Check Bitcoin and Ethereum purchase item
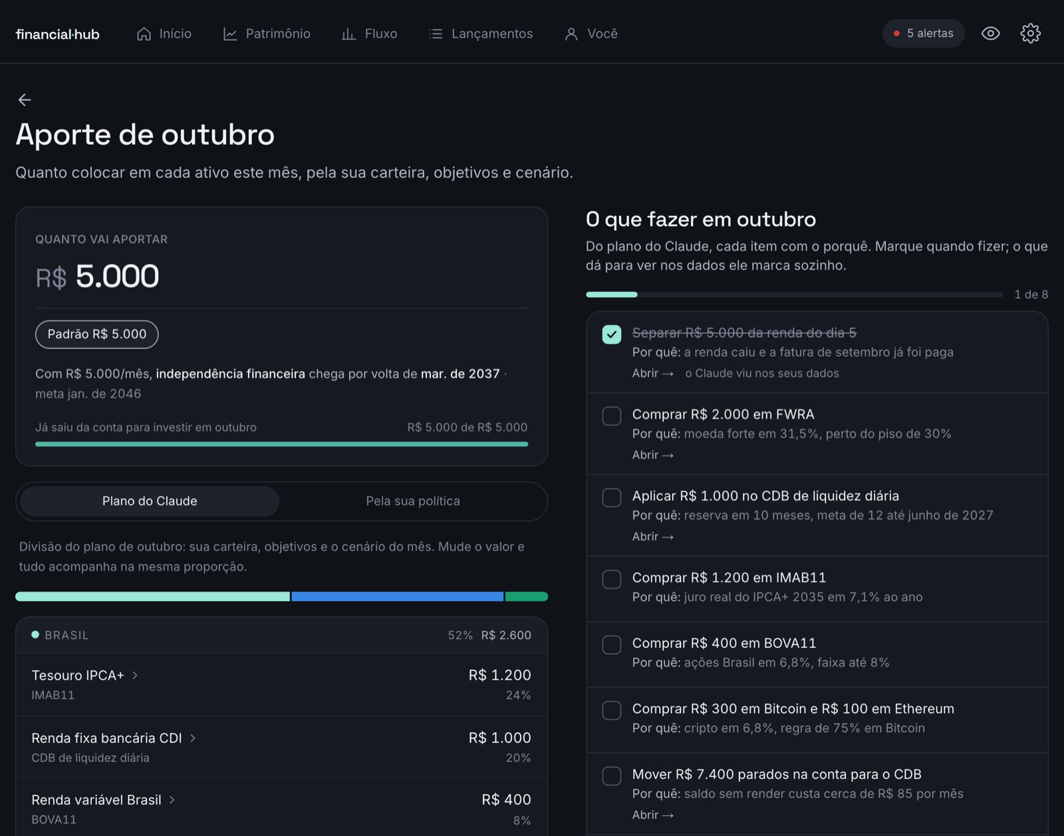The image size is (1064, 836). coord(612,710)
